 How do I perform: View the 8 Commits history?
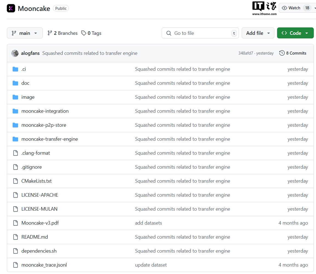(x=296, y=53)
